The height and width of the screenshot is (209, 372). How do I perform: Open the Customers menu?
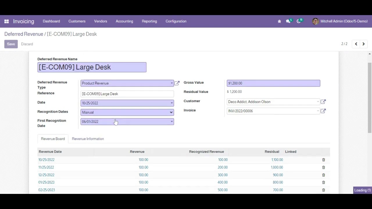coord(77,21)
